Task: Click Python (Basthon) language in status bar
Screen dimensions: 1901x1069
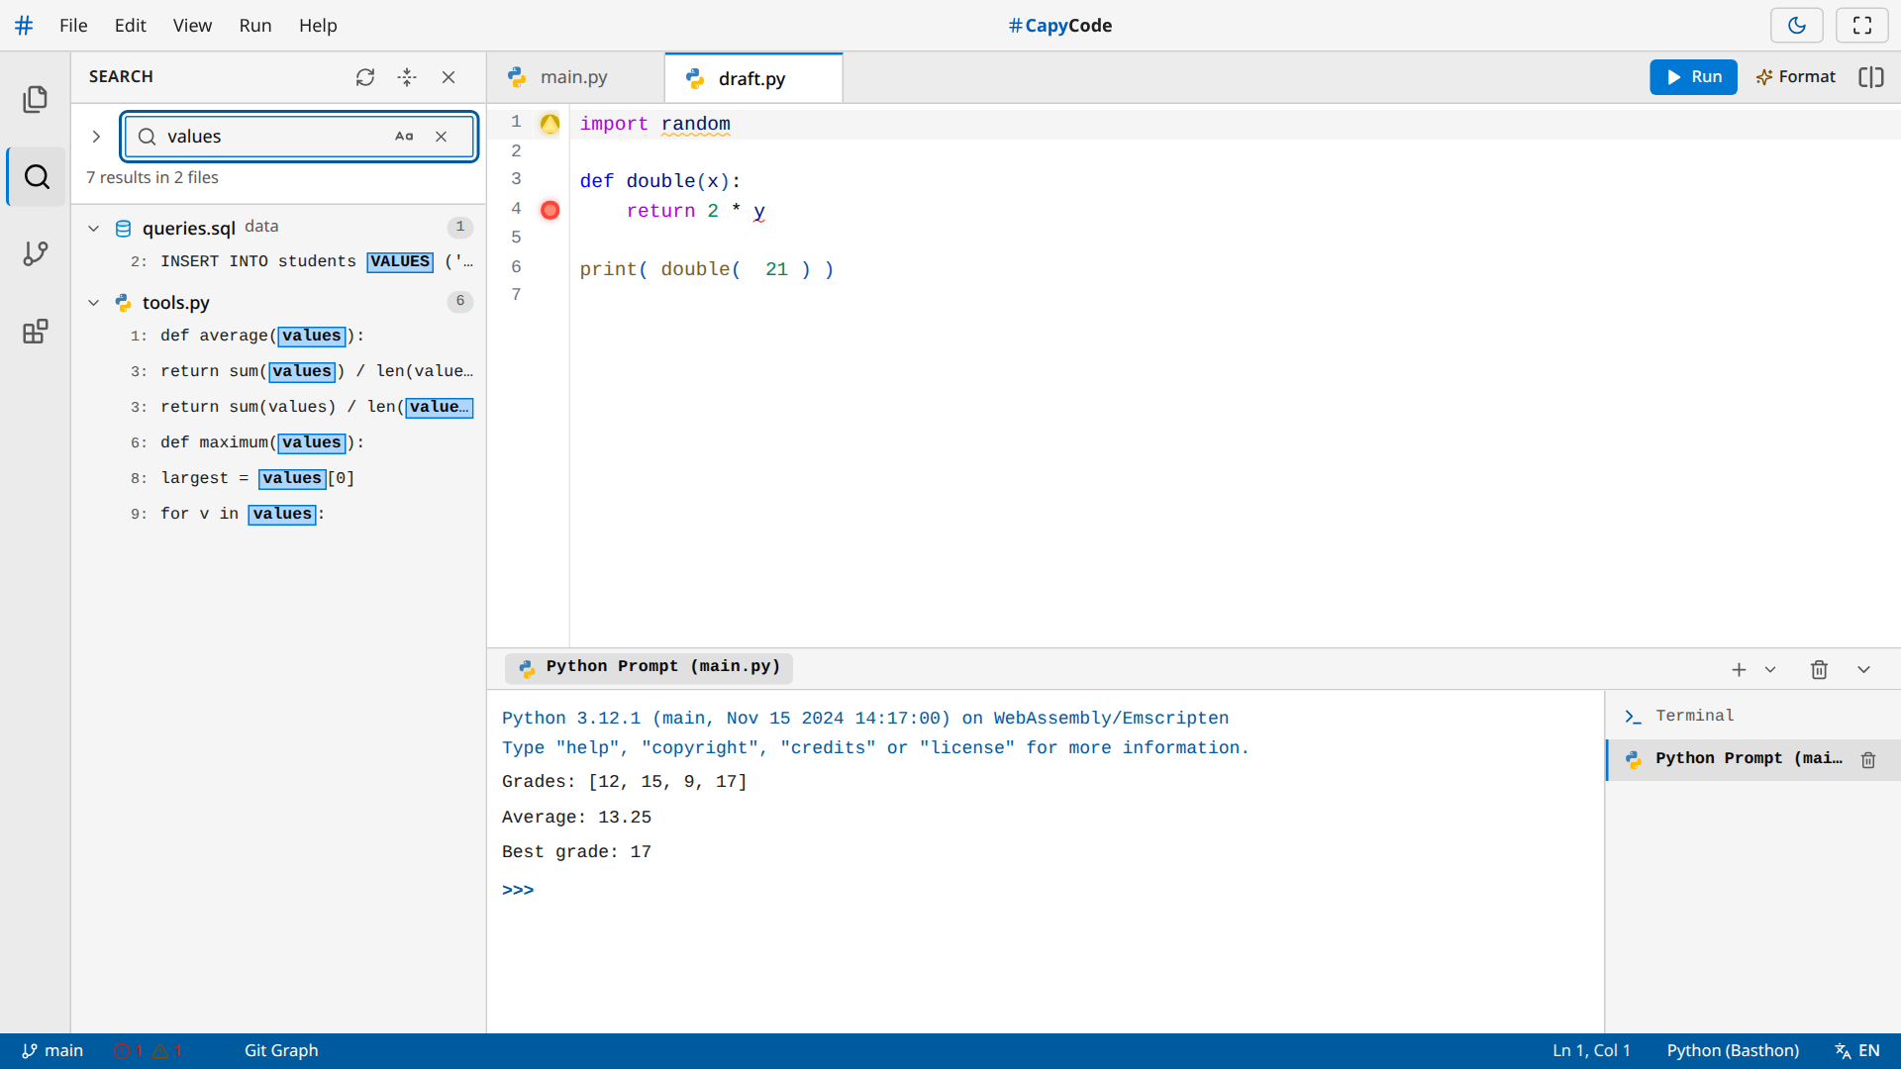Action: click(1733, 1050)
